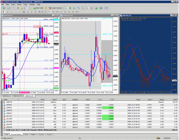Switch to the Account History tab
179x140 pixels.
tap(16, 135)
